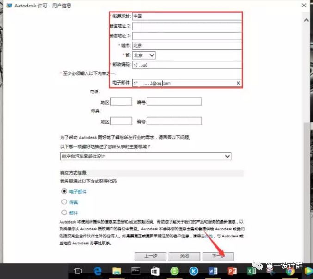Click the 邮政编码 input field
This screenshot has width=313, height=279.
point(187,65)
